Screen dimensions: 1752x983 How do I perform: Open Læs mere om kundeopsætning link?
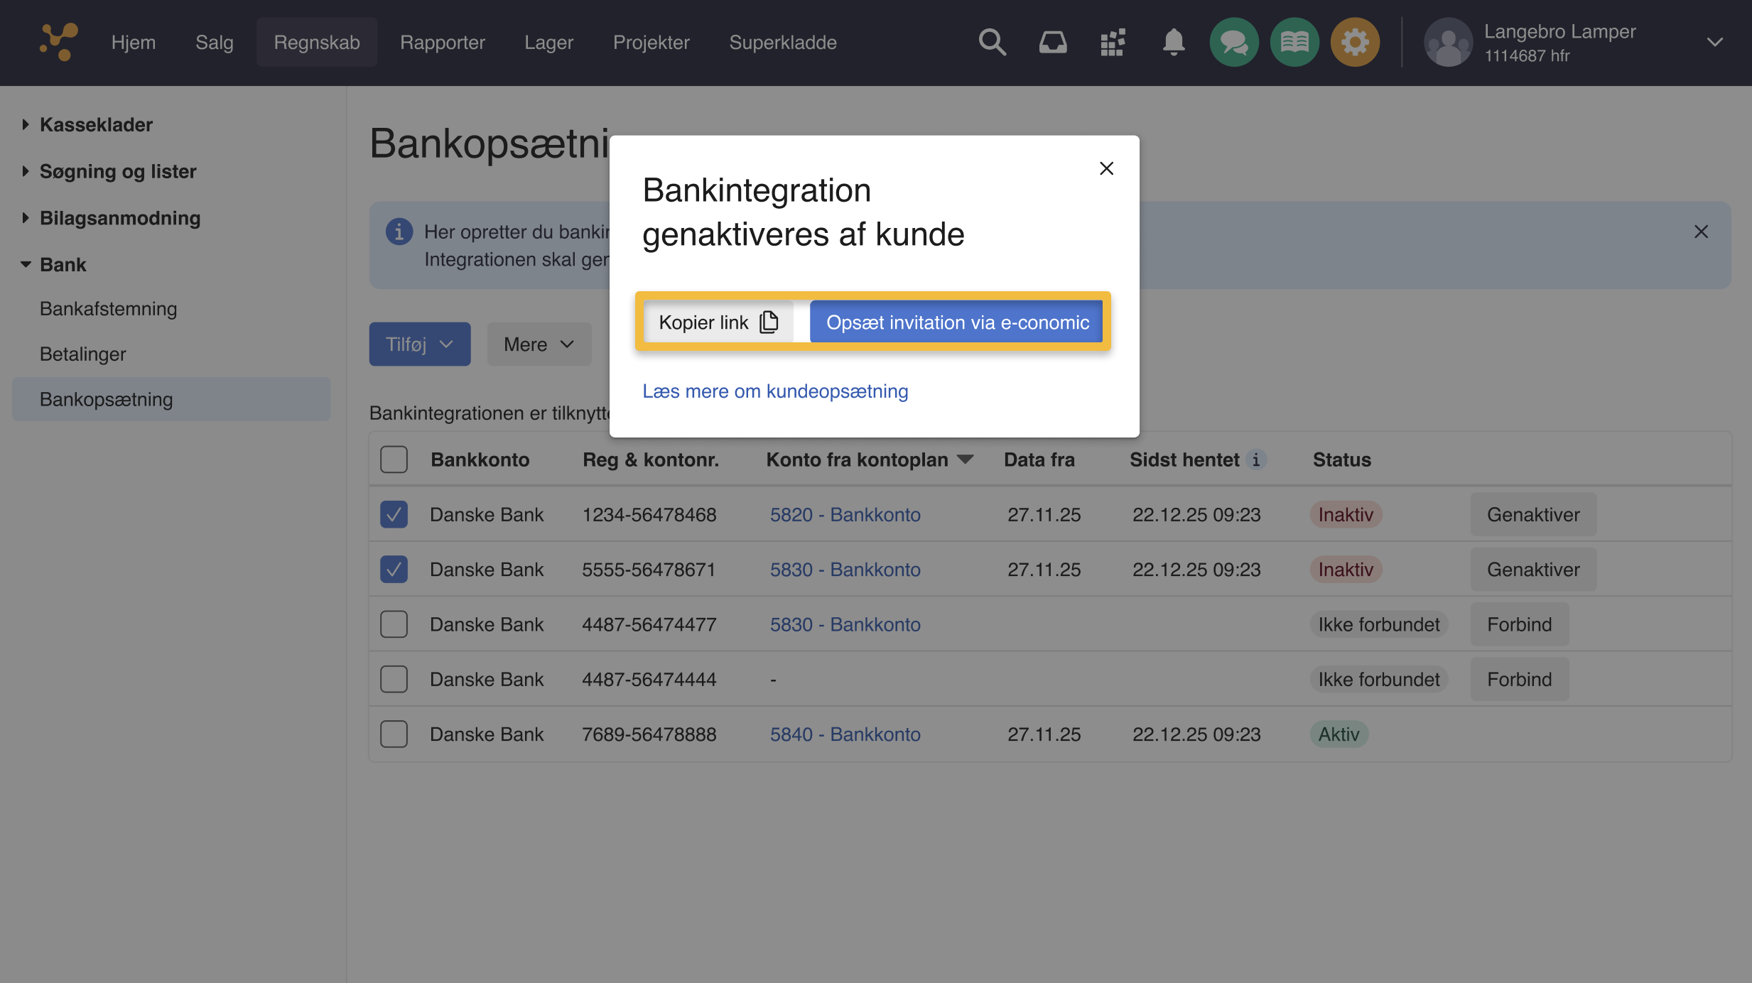point(775,391)
